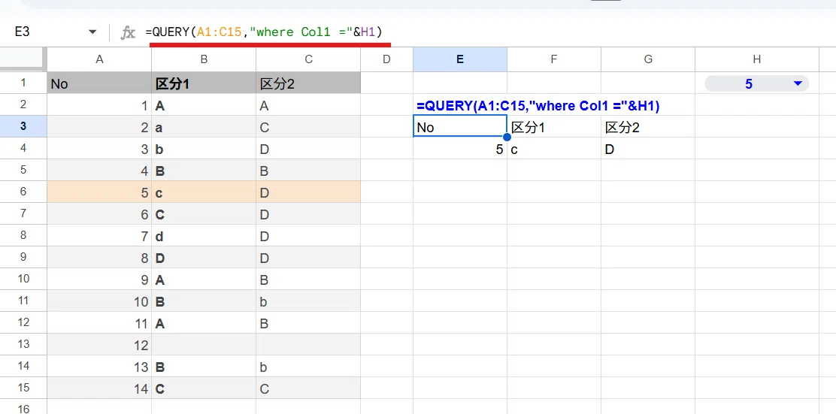
Task: Click the Name box showing E3
Action: (x=23, y=32)
